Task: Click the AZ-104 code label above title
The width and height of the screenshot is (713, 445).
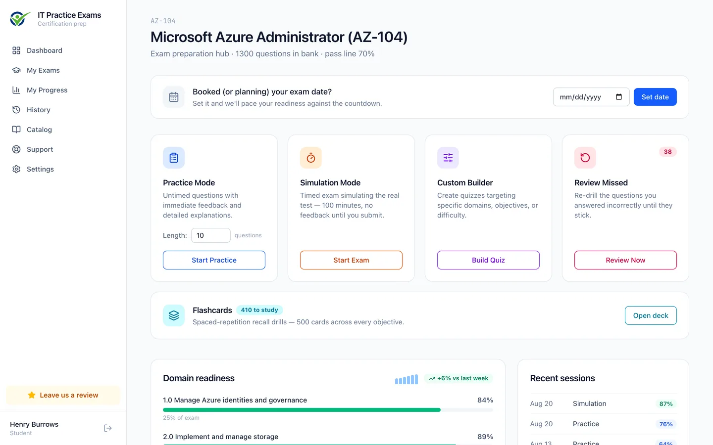Action: pos(163,21)
